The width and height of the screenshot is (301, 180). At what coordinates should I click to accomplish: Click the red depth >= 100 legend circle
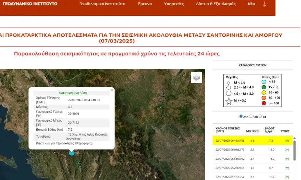pos(264,103)
